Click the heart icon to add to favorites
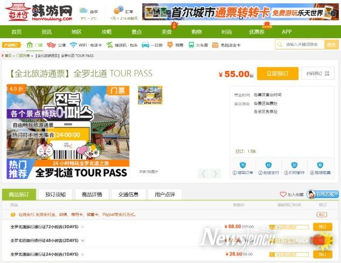The width and height of the screenshot is (341, 263). (283, 194)
